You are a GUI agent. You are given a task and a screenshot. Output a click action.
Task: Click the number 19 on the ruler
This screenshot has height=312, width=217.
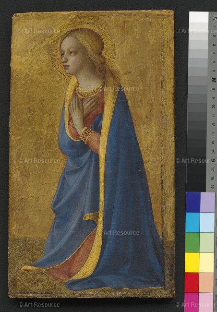[213, 187]
